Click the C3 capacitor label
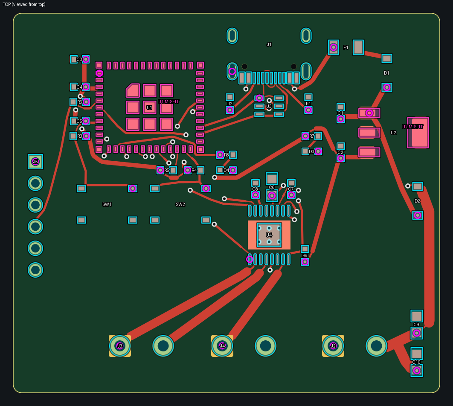The height and width of the screenshot is (406, 453). [79, 59]
